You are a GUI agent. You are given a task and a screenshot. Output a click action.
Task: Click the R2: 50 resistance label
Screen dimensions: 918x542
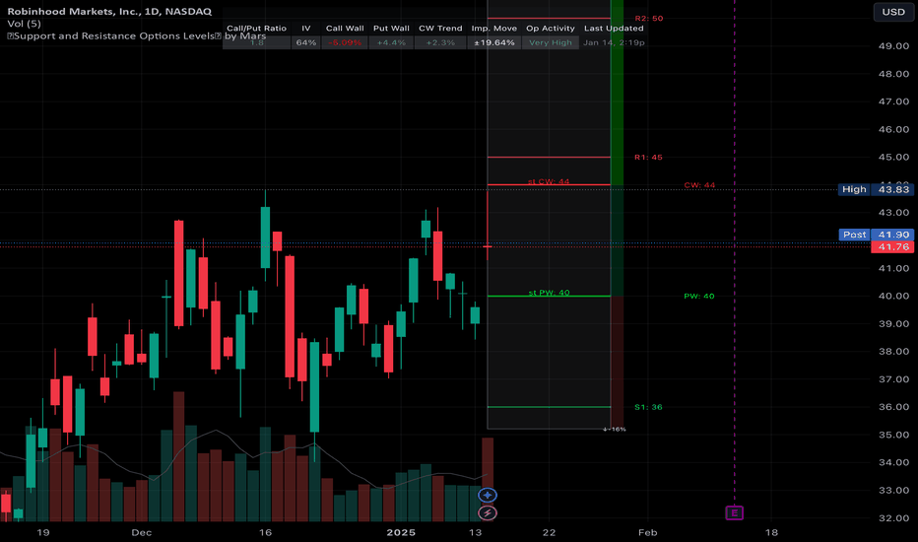point(649,18)
